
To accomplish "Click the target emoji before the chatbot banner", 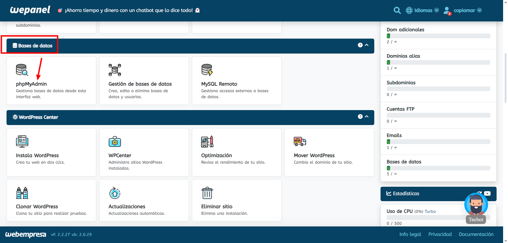I will tap(60, 10).
